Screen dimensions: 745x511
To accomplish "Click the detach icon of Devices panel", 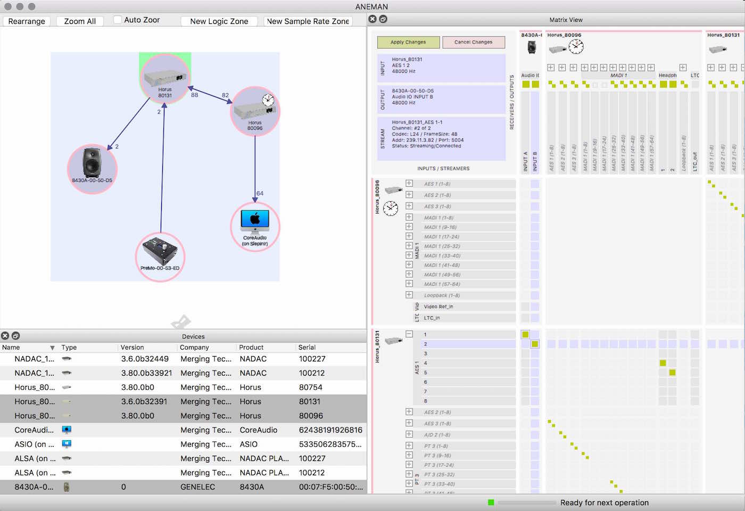I will [15, 336].
